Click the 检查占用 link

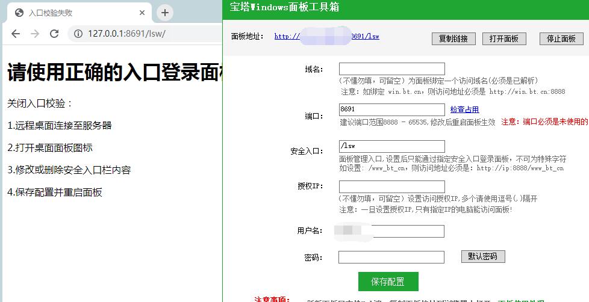pos(465,109)
